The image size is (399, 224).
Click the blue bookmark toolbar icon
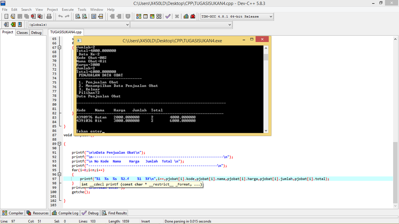pos(20,25)
